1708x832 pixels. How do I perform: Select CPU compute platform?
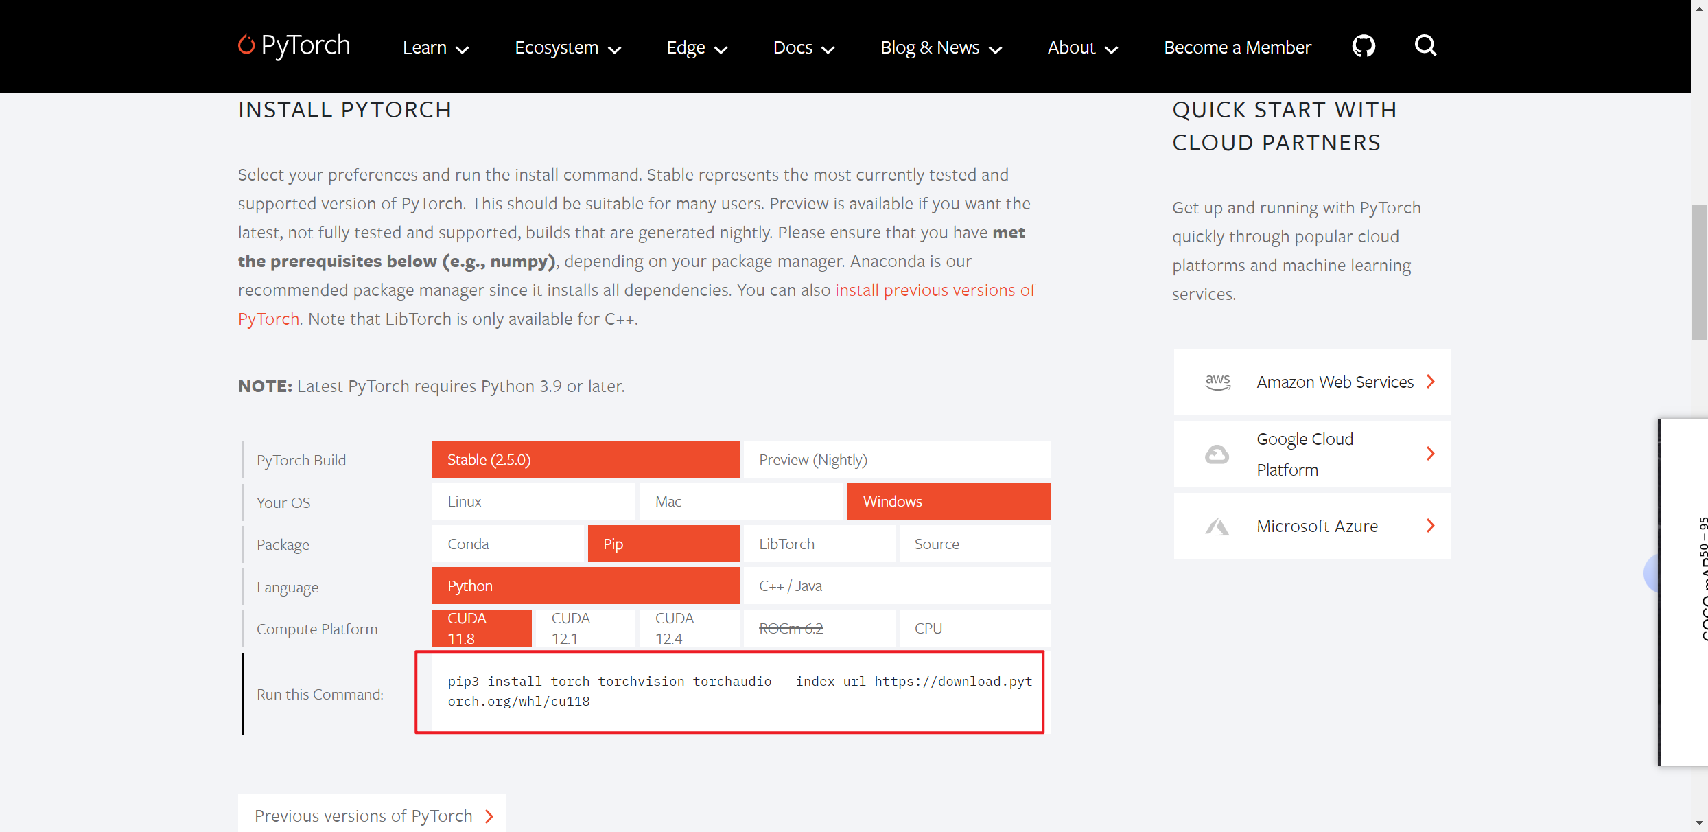point(974,628)
